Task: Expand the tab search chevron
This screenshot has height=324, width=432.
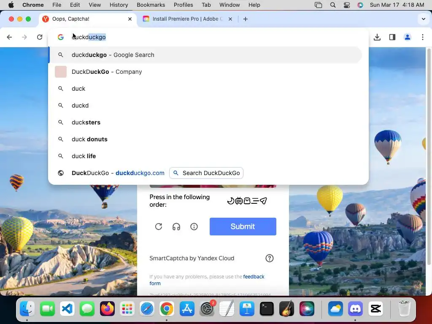Action: pos(424,19)
